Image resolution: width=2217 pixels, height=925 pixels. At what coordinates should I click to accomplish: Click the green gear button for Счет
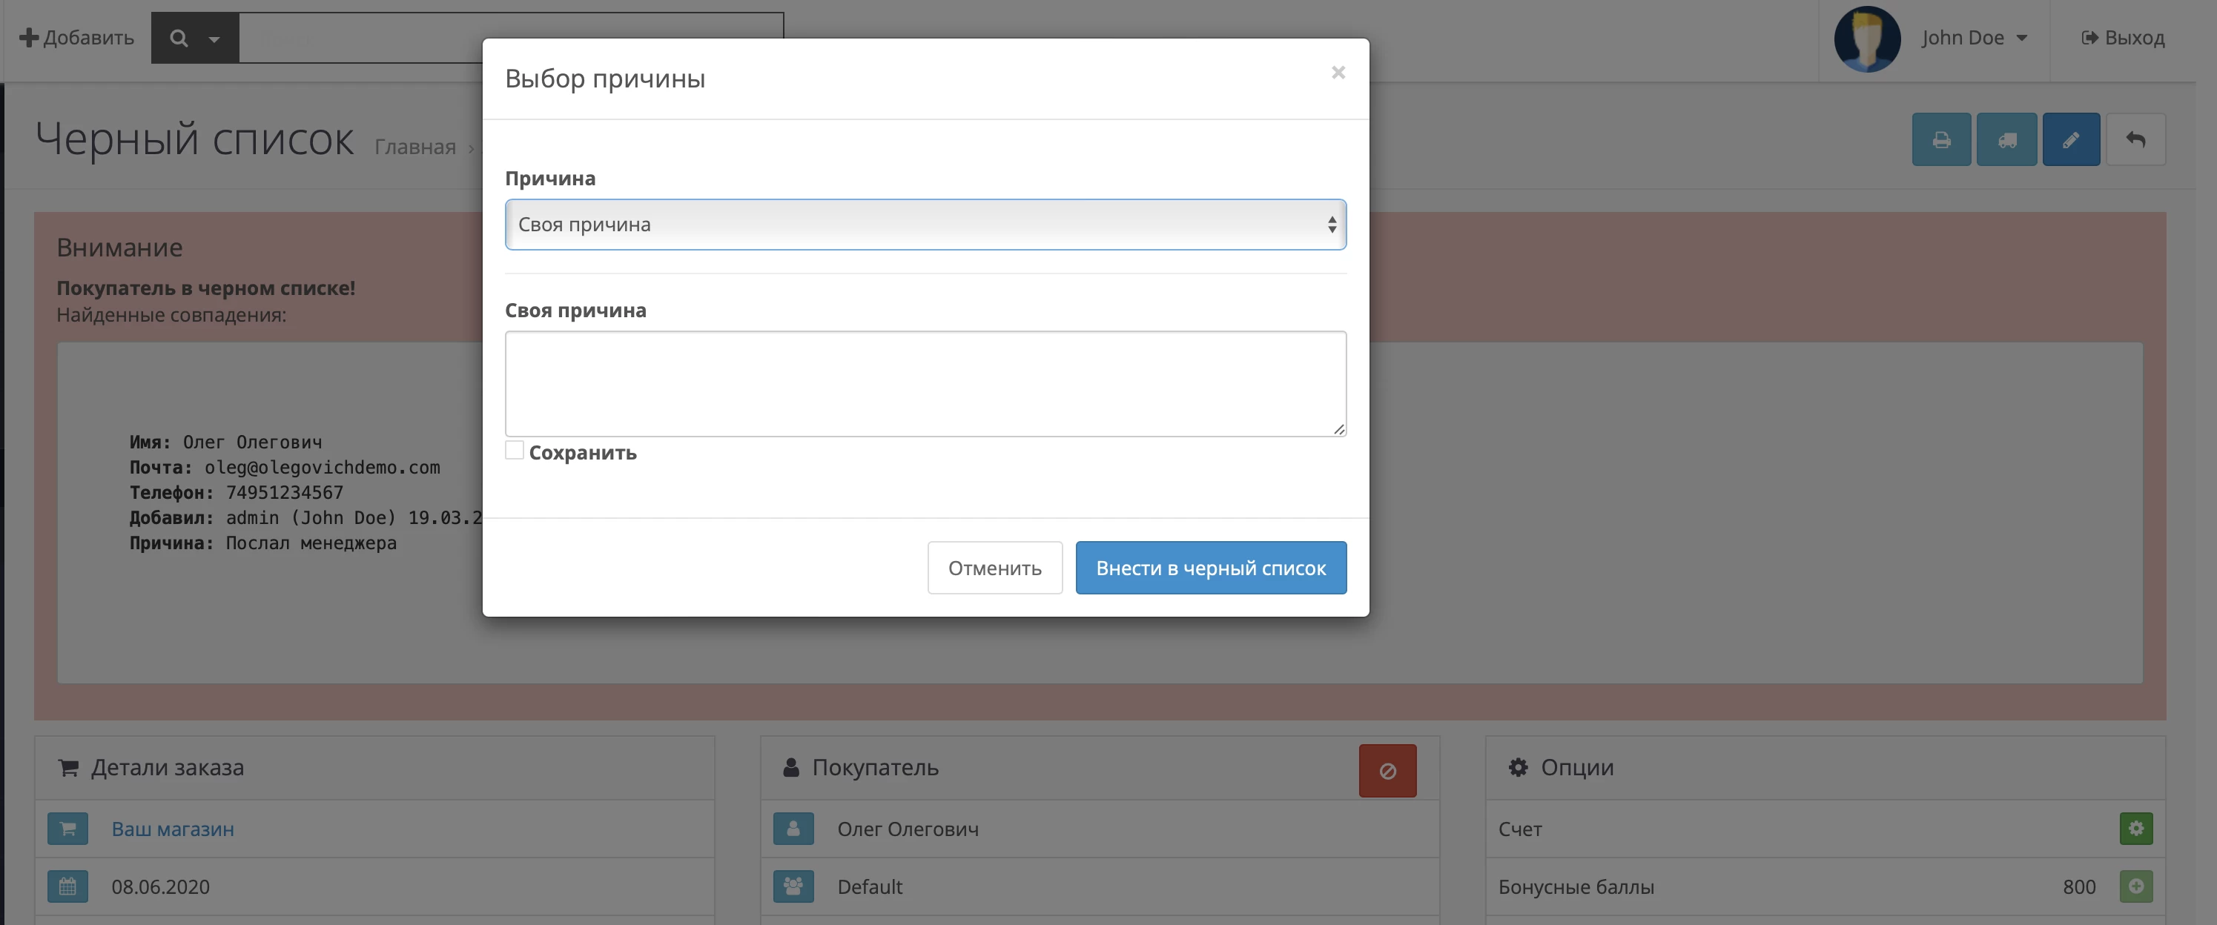click(2135, 829)
